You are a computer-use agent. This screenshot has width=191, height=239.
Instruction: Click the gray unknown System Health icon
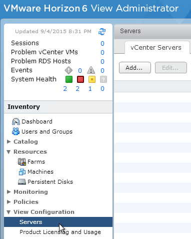(103, 79)
